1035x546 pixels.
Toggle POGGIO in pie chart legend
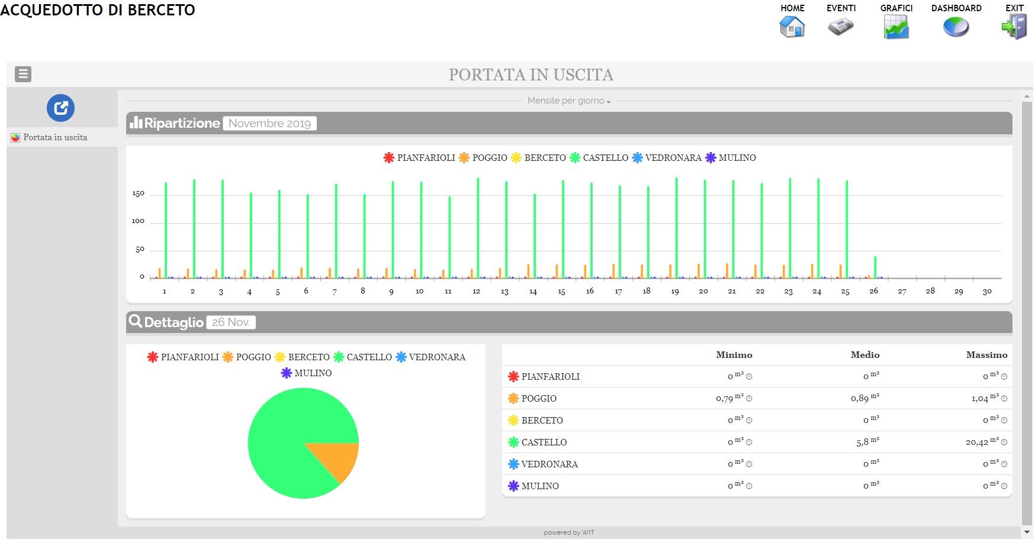[247, 357]
